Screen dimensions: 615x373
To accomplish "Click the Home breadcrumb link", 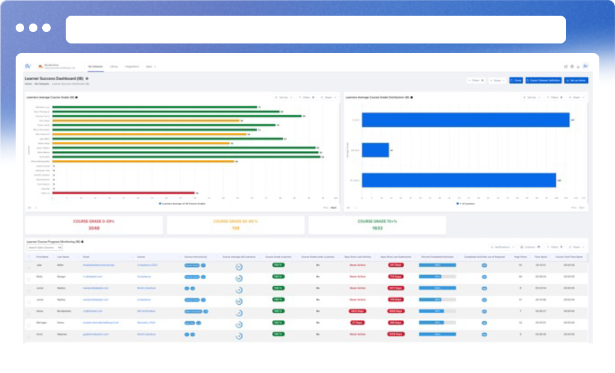I will [28, 84].
